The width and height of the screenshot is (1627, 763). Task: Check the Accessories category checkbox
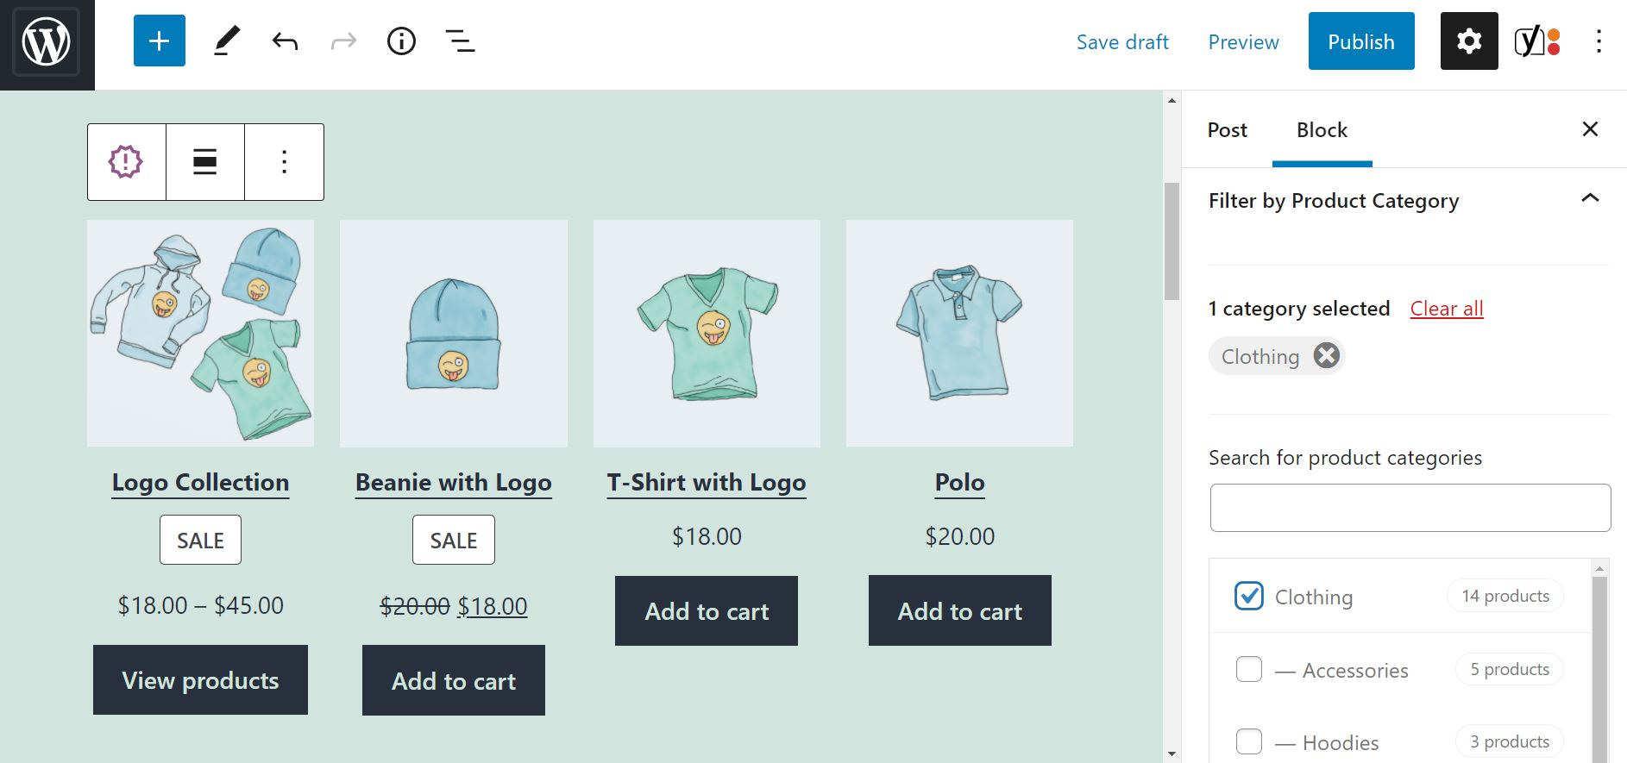pos(1248,668)
